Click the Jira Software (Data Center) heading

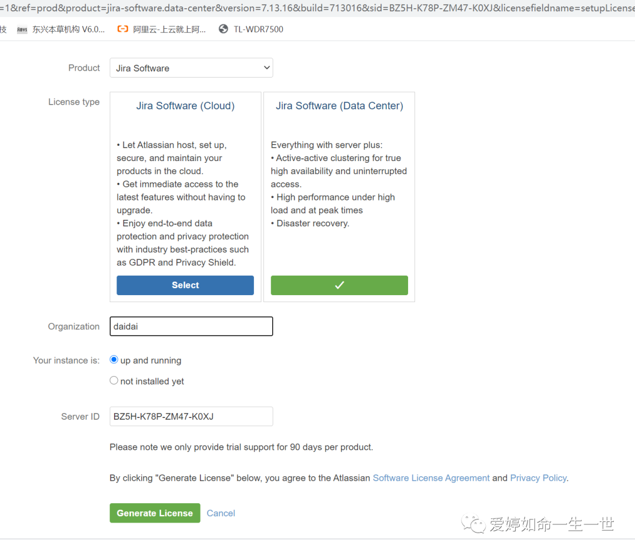click(x=339, y=106)
